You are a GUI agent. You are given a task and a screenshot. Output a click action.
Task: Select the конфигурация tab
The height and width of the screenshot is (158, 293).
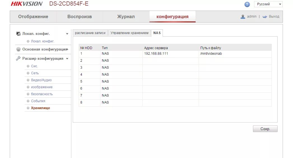(x=172, y=16)
